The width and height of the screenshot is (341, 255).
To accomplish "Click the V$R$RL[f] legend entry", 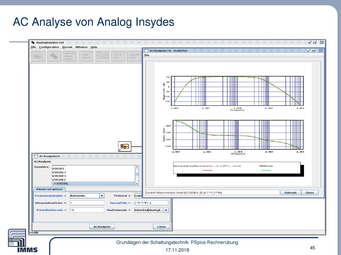I will [266, 167].
